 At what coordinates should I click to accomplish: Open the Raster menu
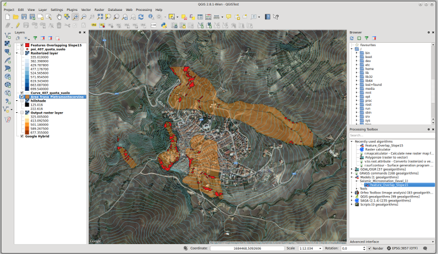[99, 10]
